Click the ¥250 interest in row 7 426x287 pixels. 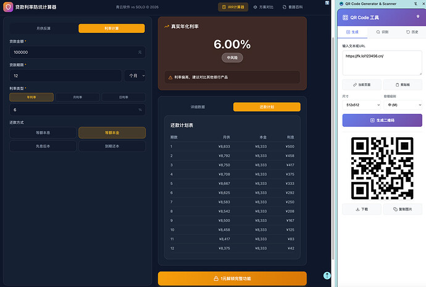tap(290, 202)
